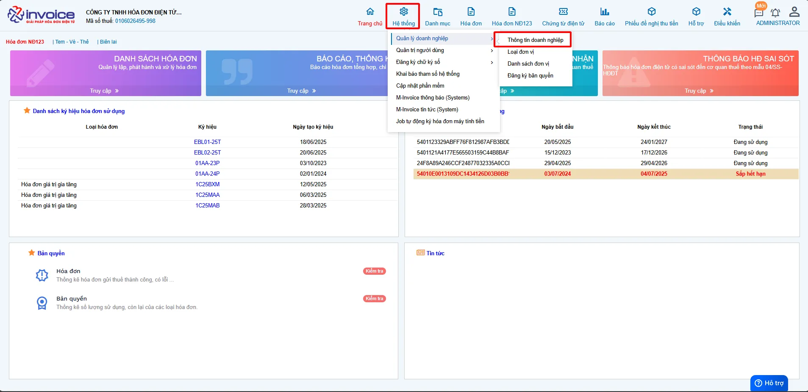Open the Danh mục icon in navbar
This screenshot has height=392, width=808.
coord(438,12)
